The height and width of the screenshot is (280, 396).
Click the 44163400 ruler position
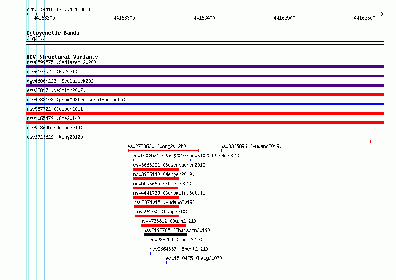[x=204, y=18]
